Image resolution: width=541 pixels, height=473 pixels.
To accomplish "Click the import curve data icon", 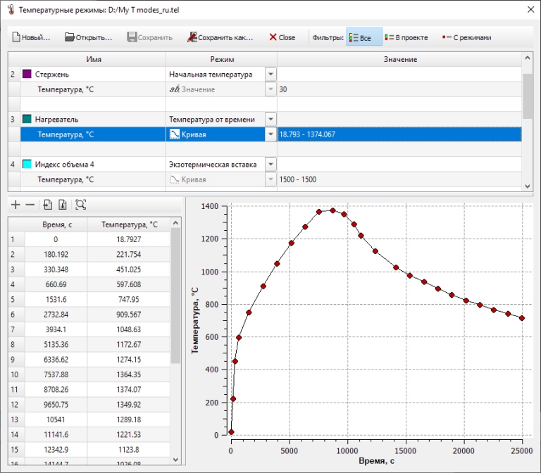I will pos(47,205).
